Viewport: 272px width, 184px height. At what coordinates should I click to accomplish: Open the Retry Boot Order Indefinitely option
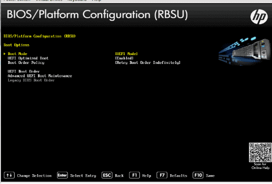pos(148,62)
